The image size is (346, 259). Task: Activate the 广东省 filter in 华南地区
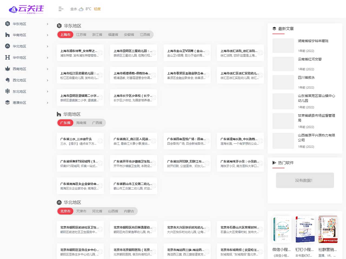pyautogui.click(x=65, y=123)
